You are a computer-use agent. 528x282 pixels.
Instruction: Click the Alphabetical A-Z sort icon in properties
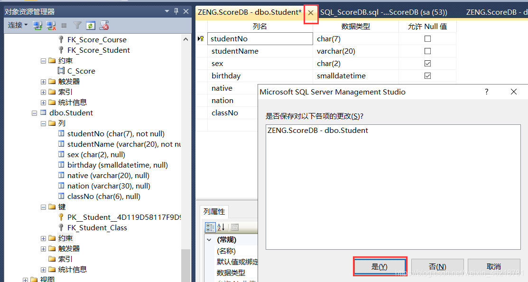[x=221, y=227]
